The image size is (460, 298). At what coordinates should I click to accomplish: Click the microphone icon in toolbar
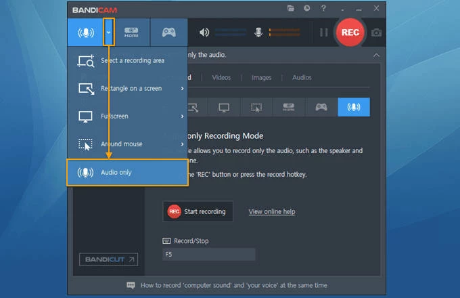pyautogui.click(x=258, y=33)
